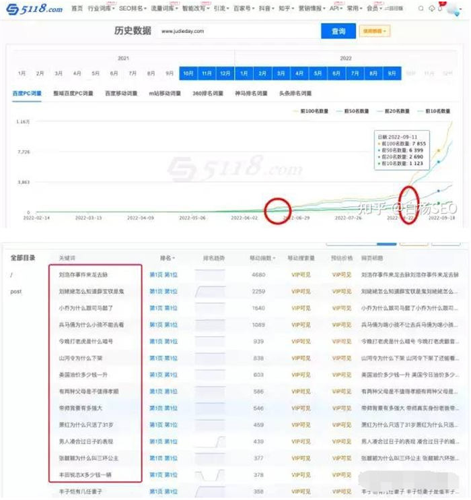Toggle the 前100名数量 legend series
The width and height of the screenshot is (471, 500).
click(x=311, y=111)
